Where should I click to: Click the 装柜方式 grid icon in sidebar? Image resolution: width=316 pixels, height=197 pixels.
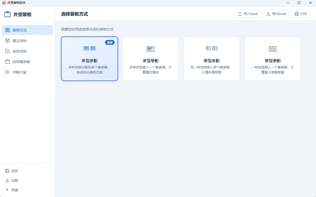pyautogui.click(x=8, y=30)
